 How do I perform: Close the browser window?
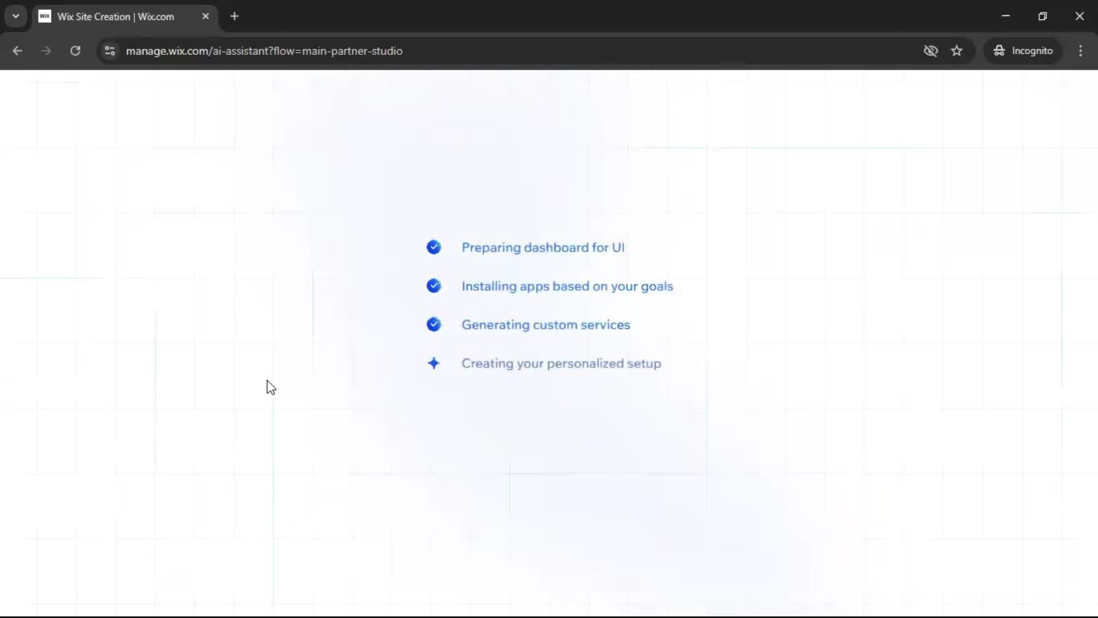tap(1079, 16)
